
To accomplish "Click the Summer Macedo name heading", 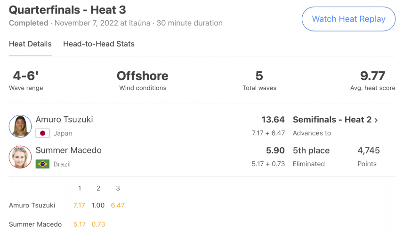I will click(x=69, y=150).
